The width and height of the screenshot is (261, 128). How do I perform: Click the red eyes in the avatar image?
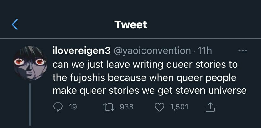click(x=23, y=60)
